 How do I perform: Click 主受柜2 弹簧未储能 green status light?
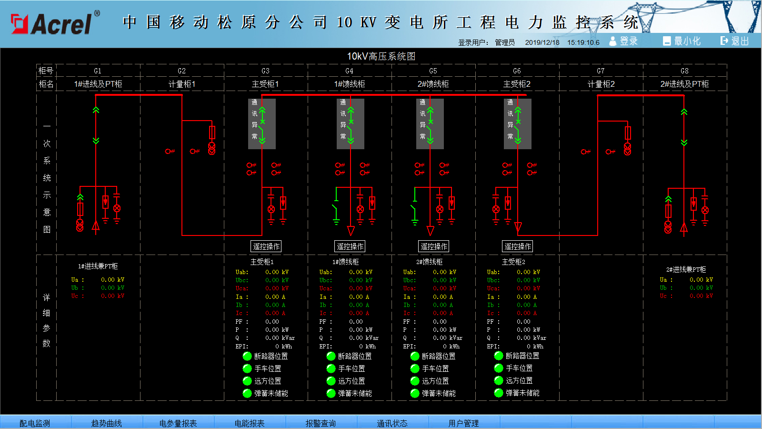(499, 393)
